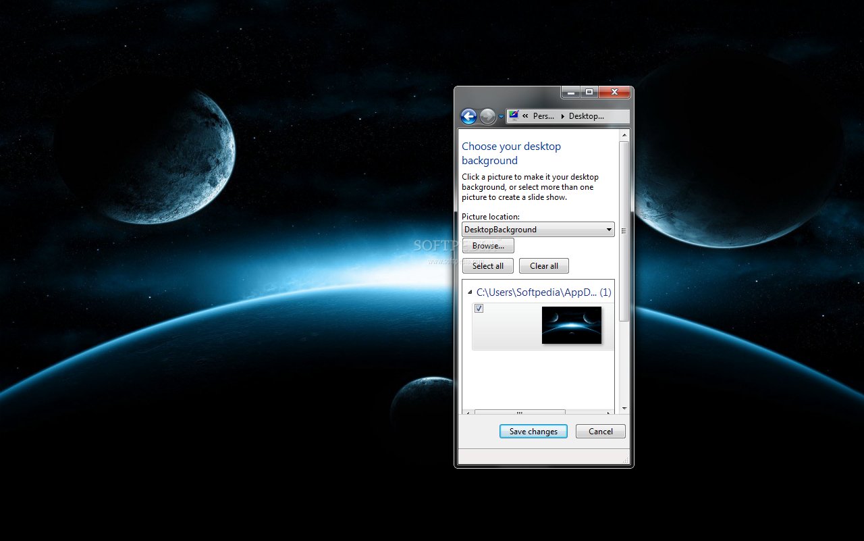Minimize the desktop background window

point(570,92)
